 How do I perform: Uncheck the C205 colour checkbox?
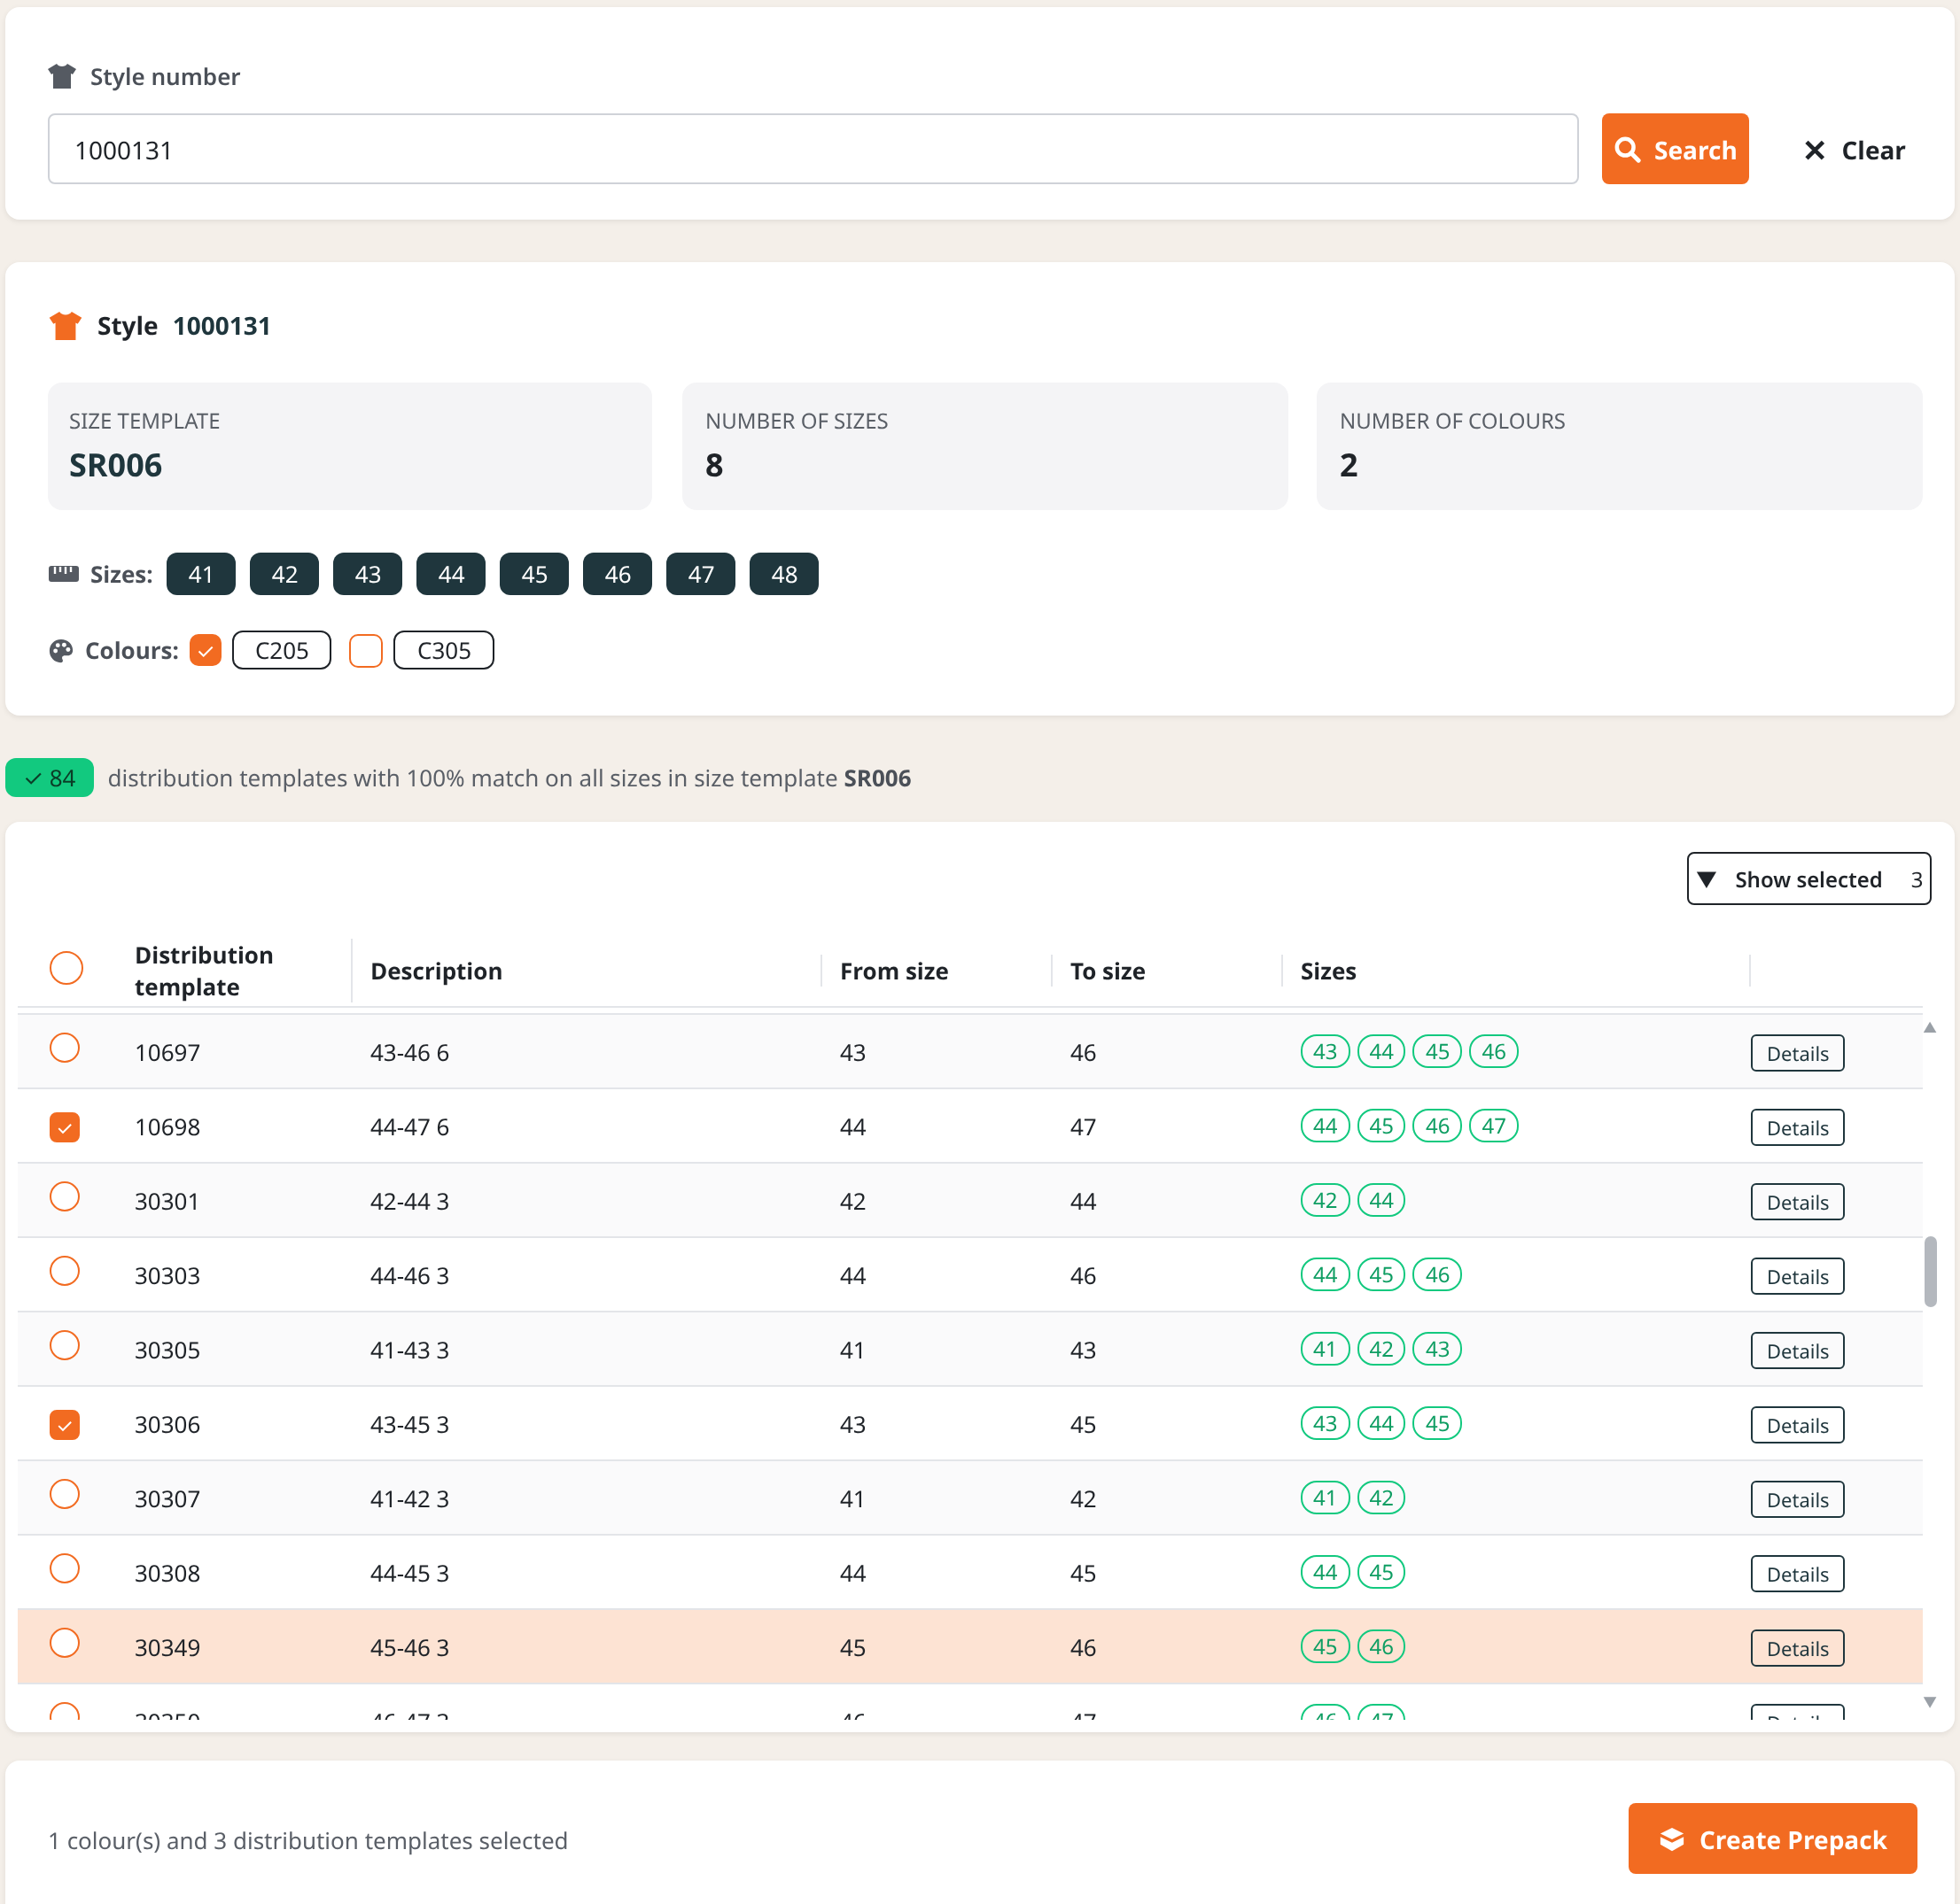point(205,650)
